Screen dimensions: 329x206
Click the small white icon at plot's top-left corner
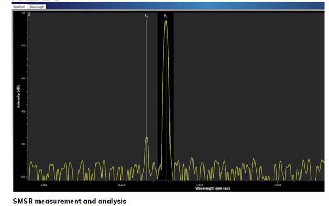point(29,14)
